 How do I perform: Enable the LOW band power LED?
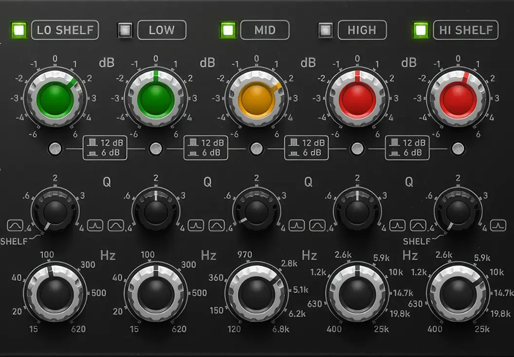[126, 30]
